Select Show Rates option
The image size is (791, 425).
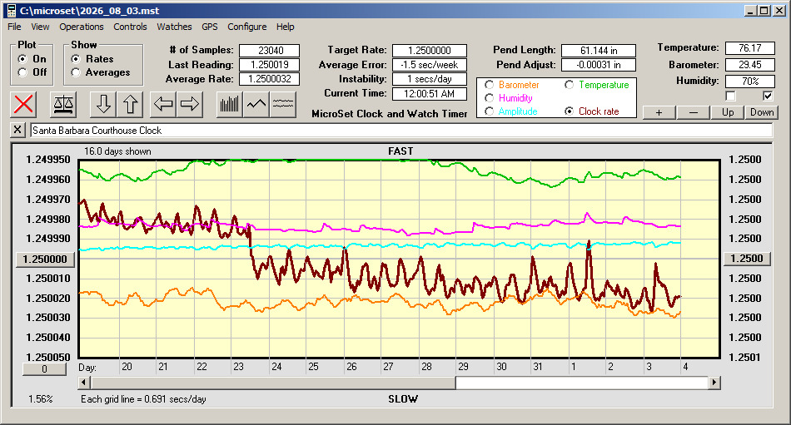tap(76, 59)
